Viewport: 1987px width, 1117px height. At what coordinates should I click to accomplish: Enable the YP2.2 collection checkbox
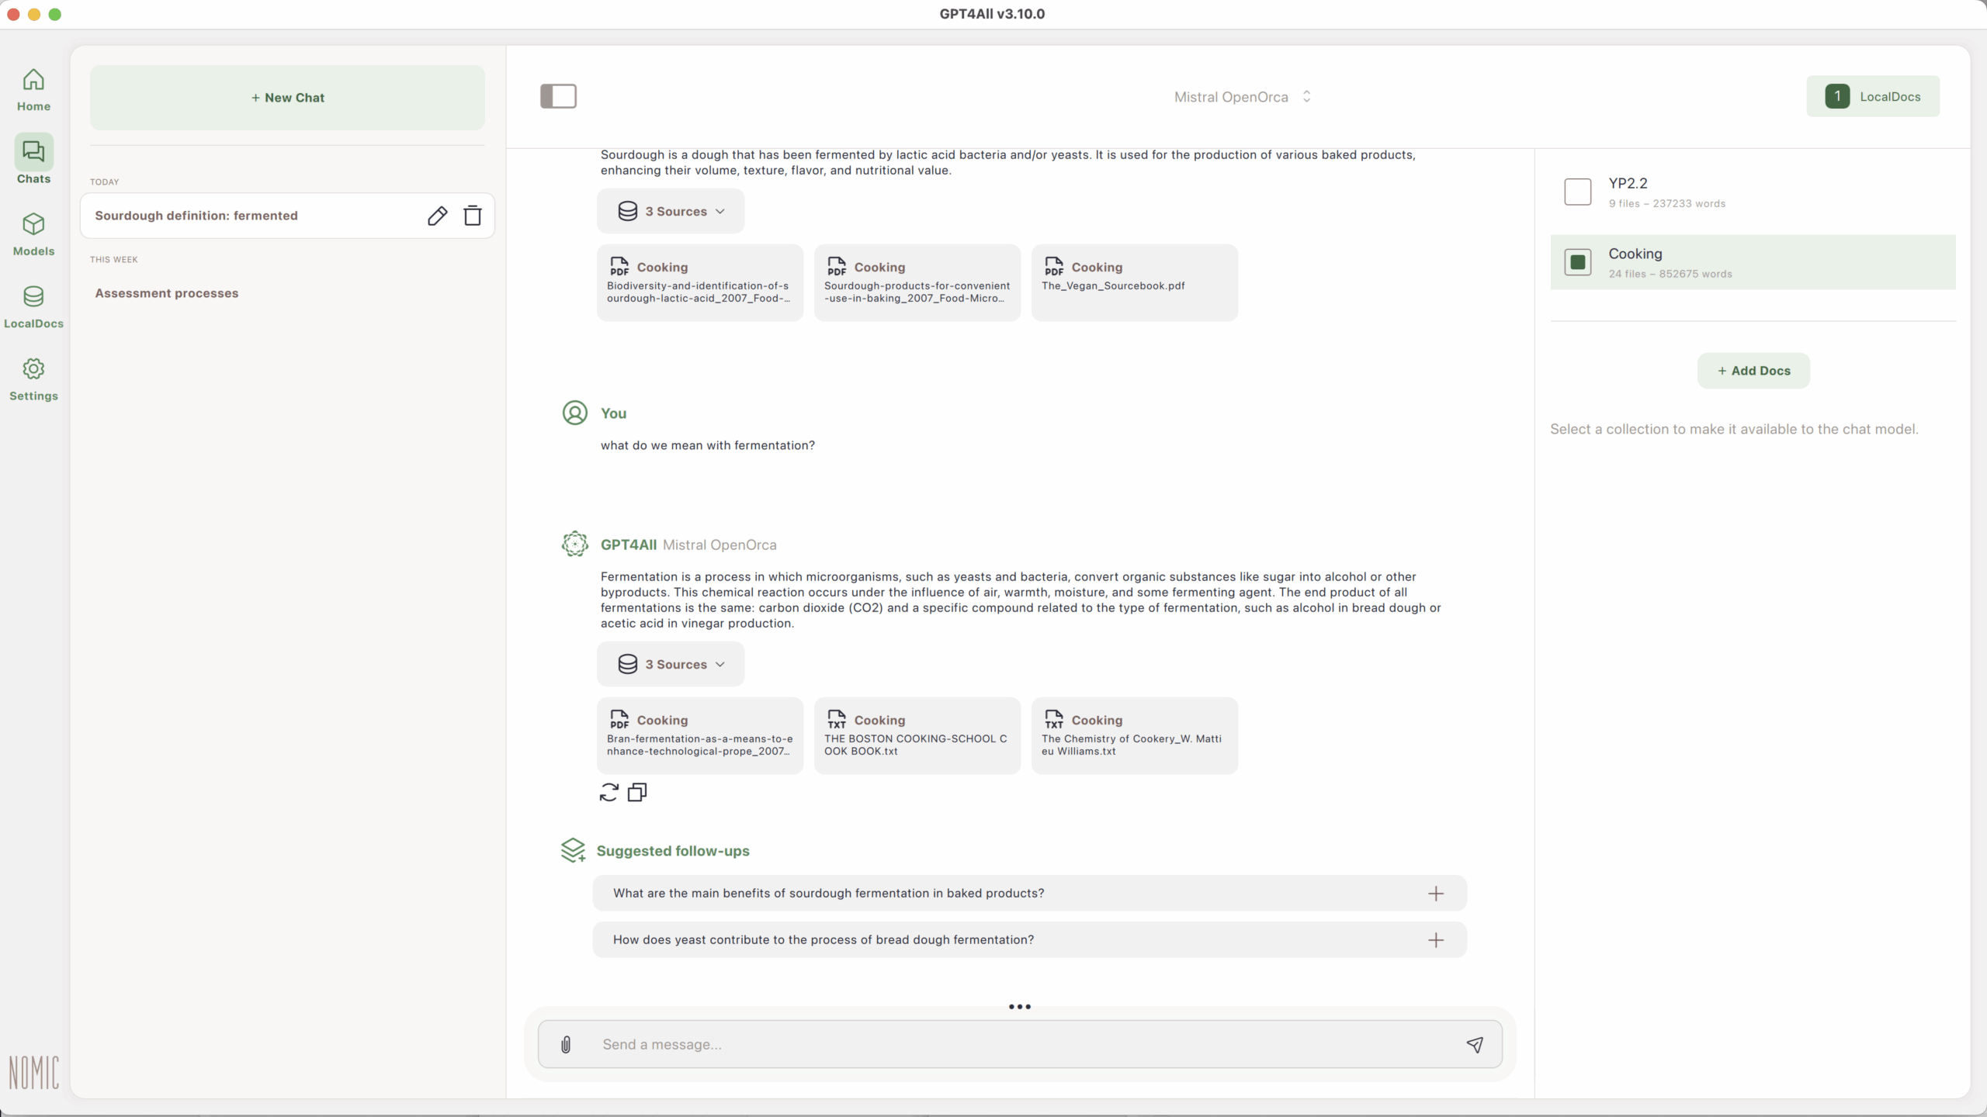(x=1577, y=192)
